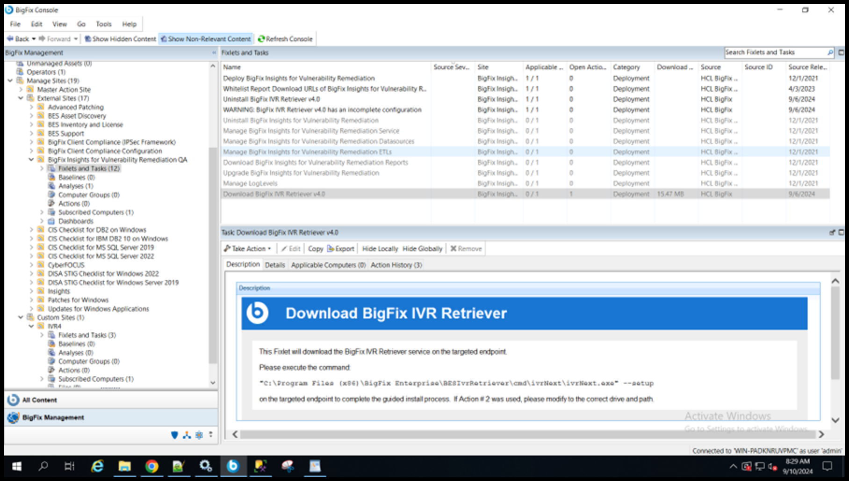Screen dimensions: 849x481
Task: Open the View menu
Action: [x=59, y=24]
